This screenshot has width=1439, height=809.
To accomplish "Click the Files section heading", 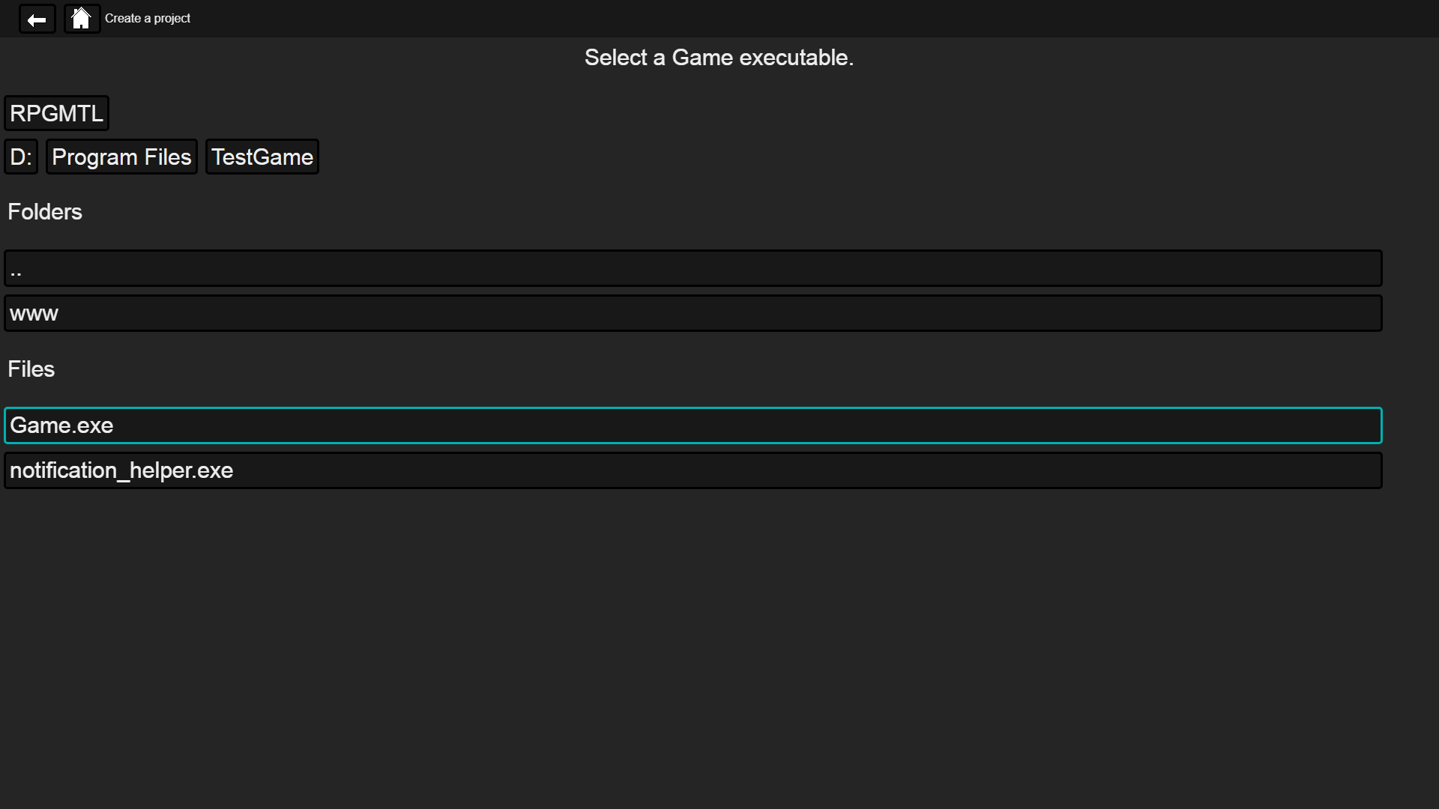I will 31,369.
